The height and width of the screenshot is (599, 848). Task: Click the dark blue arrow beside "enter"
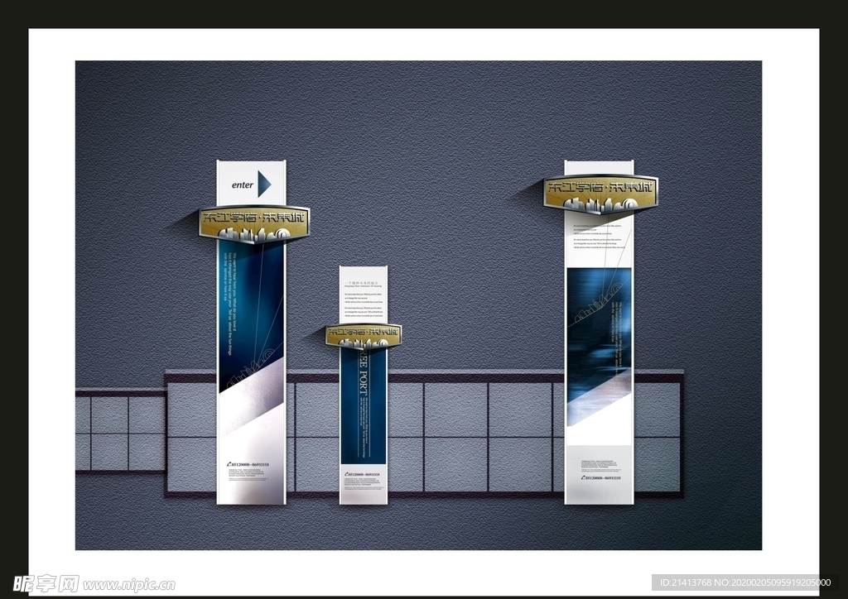click(x=264, y=184)
